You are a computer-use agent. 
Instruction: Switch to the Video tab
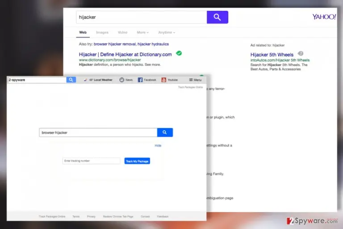(x=122, y=33)
